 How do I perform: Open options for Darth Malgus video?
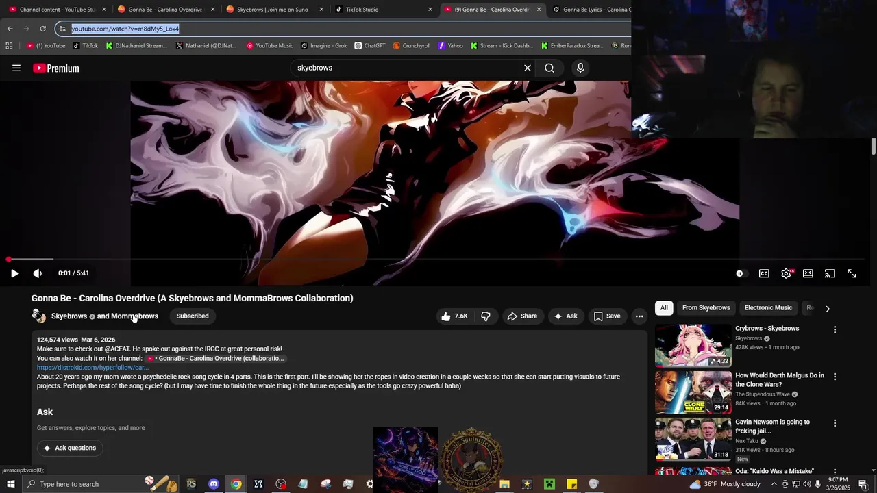835,376
